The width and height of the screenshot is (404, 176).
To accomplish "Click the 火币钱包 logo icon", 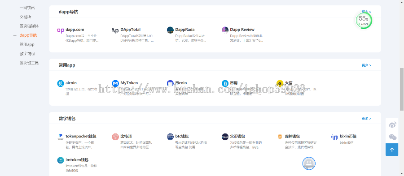I will (225, 137).
